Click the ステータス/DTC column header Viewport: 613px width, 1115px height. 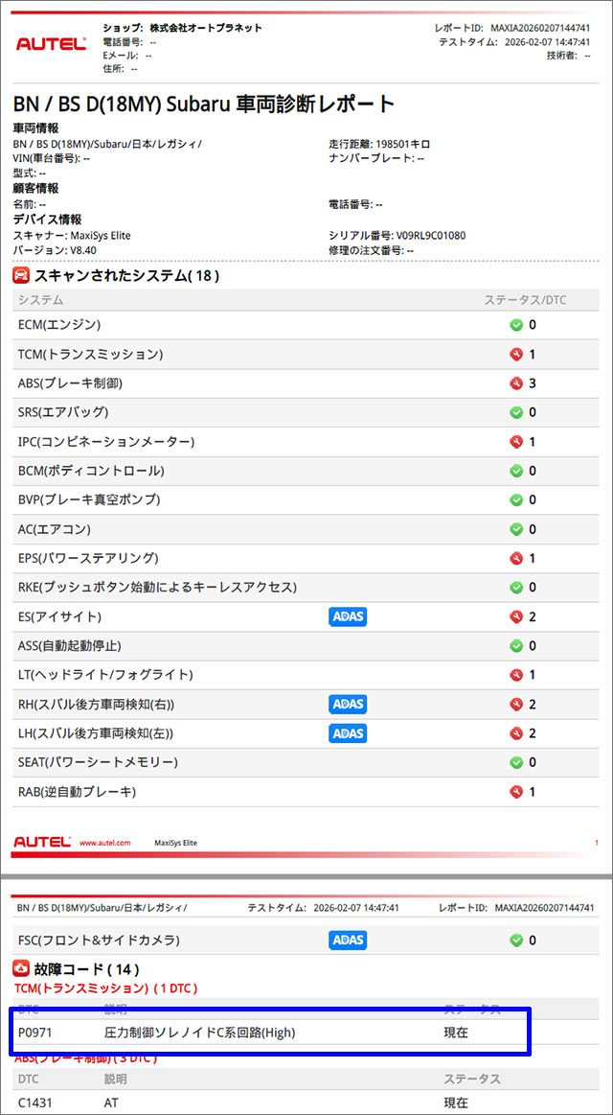[x=525, y=300]
